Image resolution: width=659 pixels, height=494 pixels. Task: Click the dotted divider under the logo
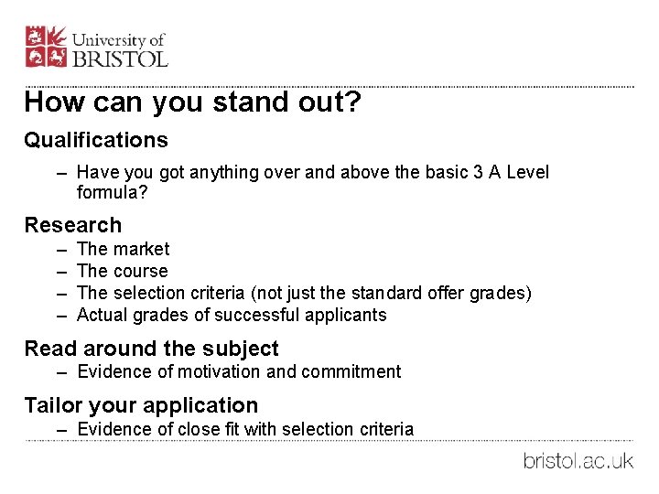coord(329,87)
